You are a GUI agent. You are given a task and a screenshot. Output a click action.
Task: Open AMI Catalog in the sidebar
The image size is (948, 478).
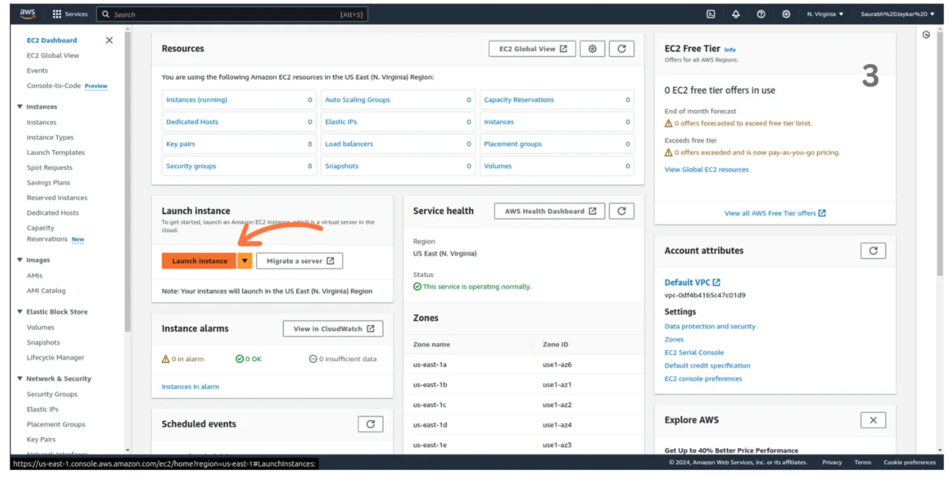[x=46, y=291]
